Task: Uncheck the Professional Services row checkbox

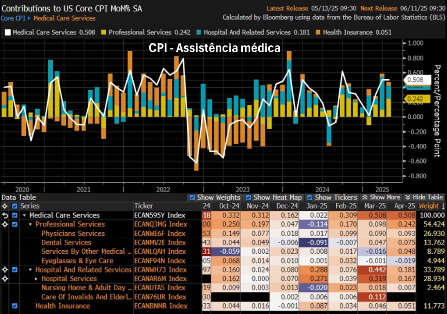Action: (15, 224)
